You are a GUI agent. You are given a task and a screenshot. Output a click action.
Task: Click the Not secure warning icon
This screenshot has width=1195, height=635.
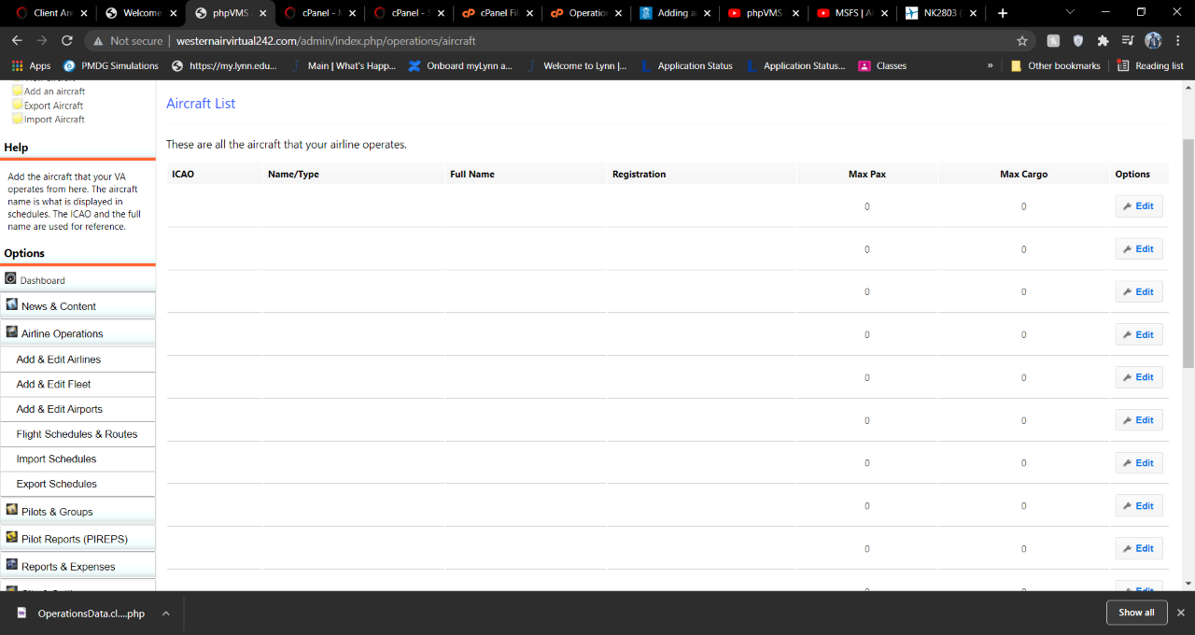coord(97,41)
